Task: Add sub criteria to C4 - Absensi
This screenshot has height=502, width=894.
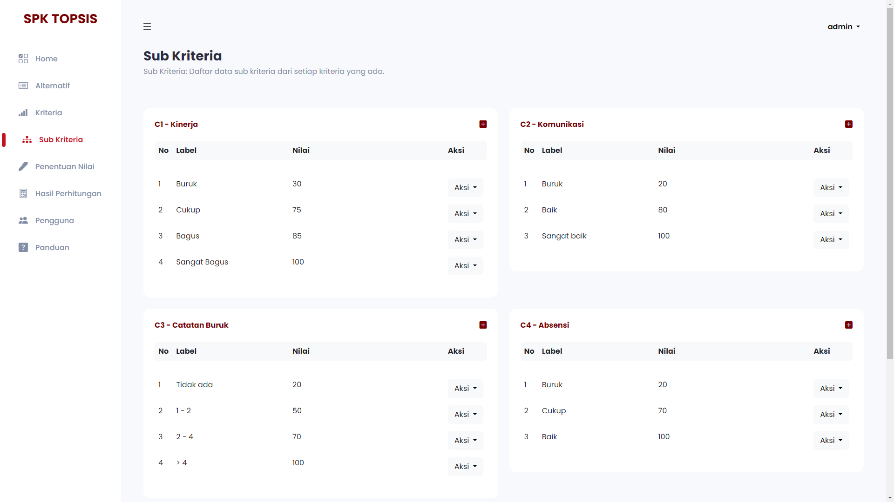Action: (849, 325)
